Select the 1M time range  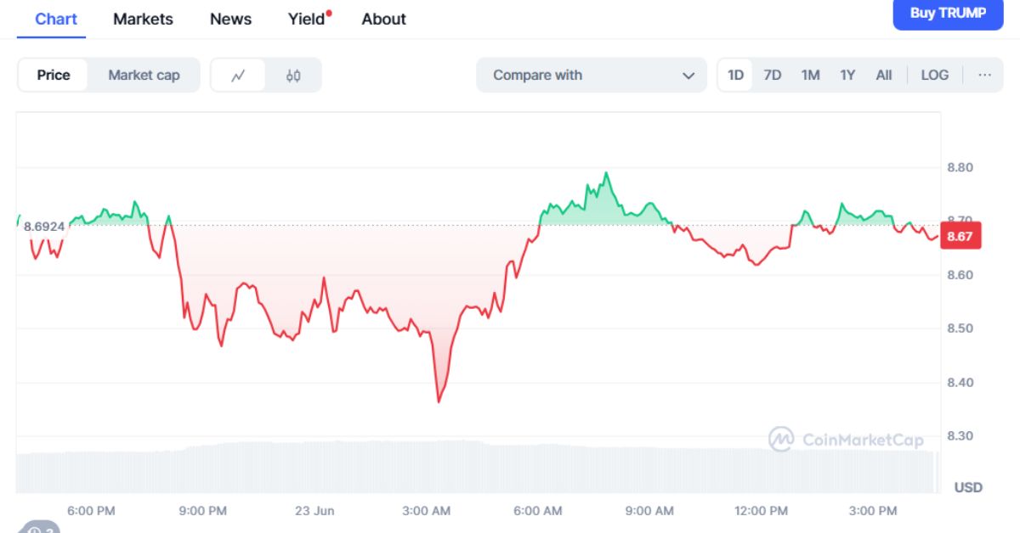(x=810, y=75)
